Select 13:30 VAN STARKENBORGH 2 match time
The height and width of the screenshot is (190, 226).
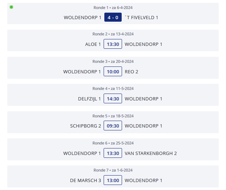pos(113,153)
